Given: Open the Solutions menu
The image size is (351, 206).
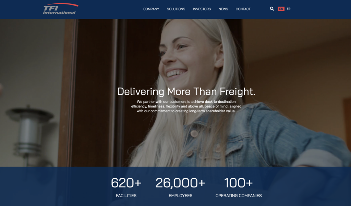Looking at the screenshot, I should click(176, 9).
